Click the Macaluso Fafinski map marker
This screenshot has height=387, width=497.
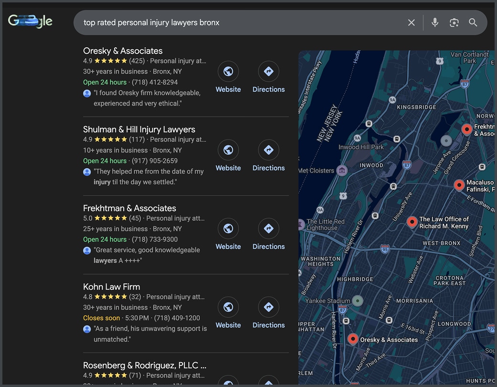tap(459, 185)
